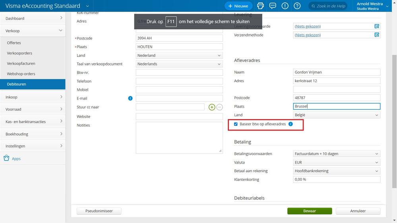Select Debiteuren in sidebar
This screenshot has height=223, width=397.
coord(33,84)
